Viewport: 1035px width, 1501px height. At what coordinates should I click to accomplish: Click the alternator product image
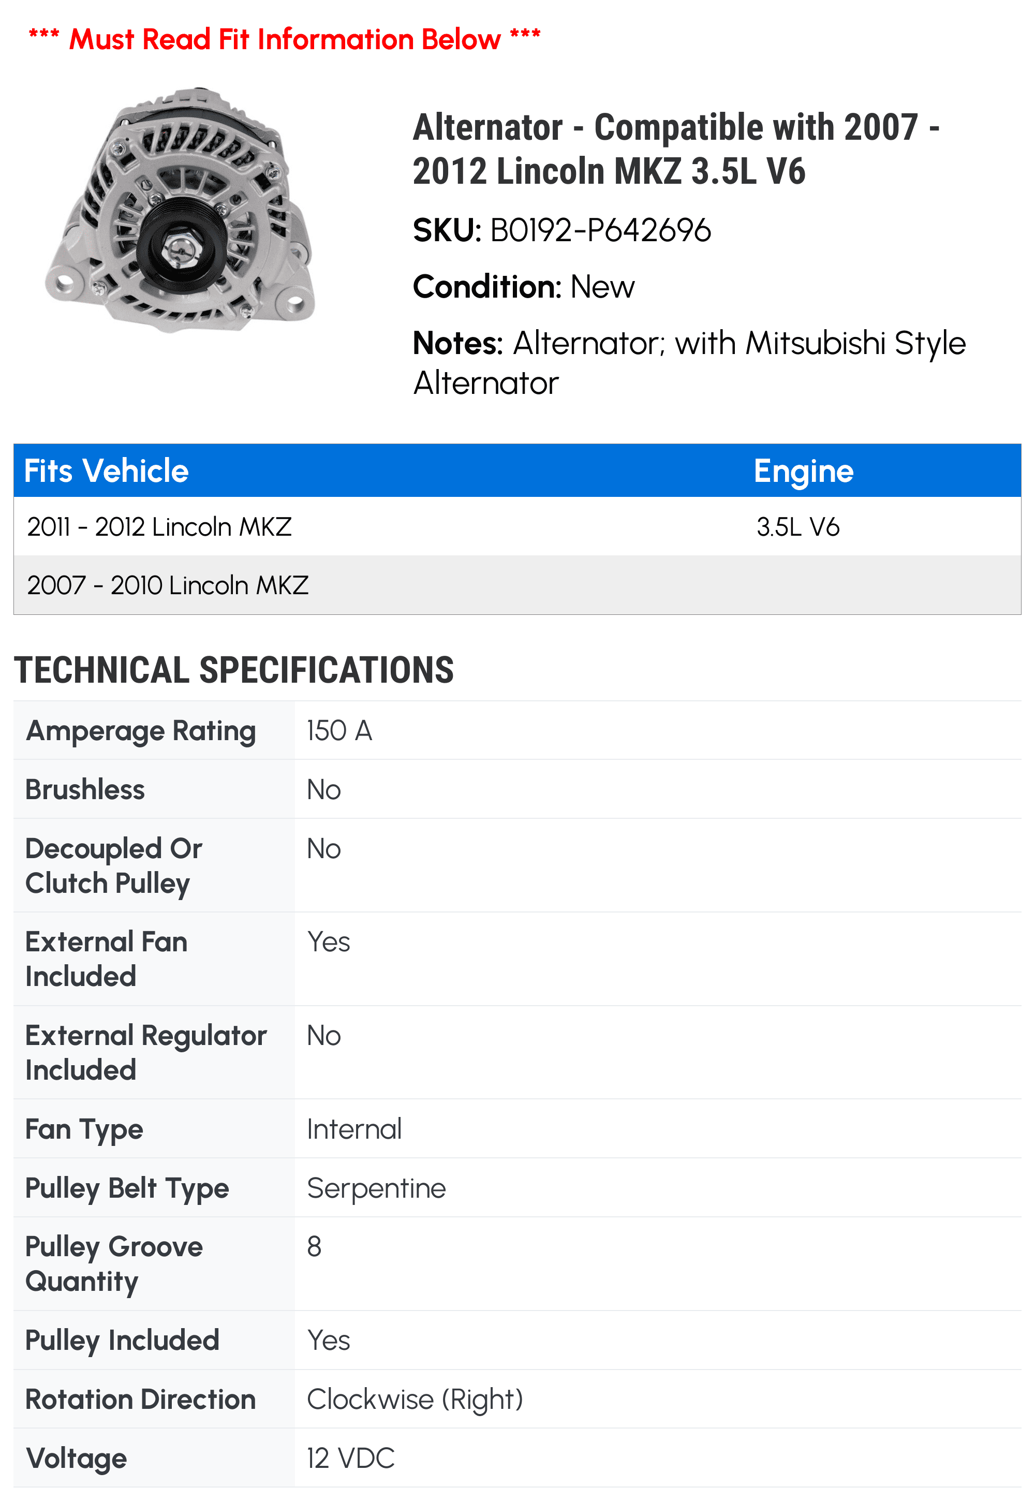180,210
